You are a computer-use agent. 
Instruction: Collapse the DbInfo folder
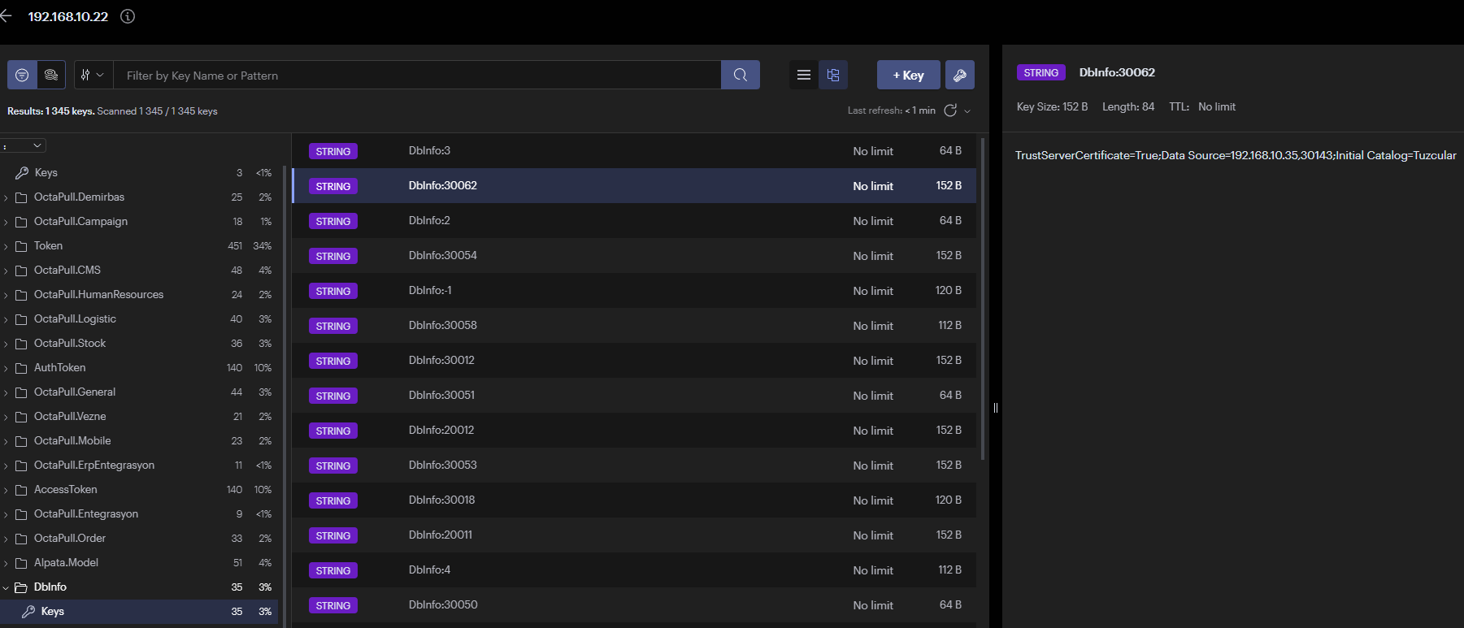tap(7, 587)
